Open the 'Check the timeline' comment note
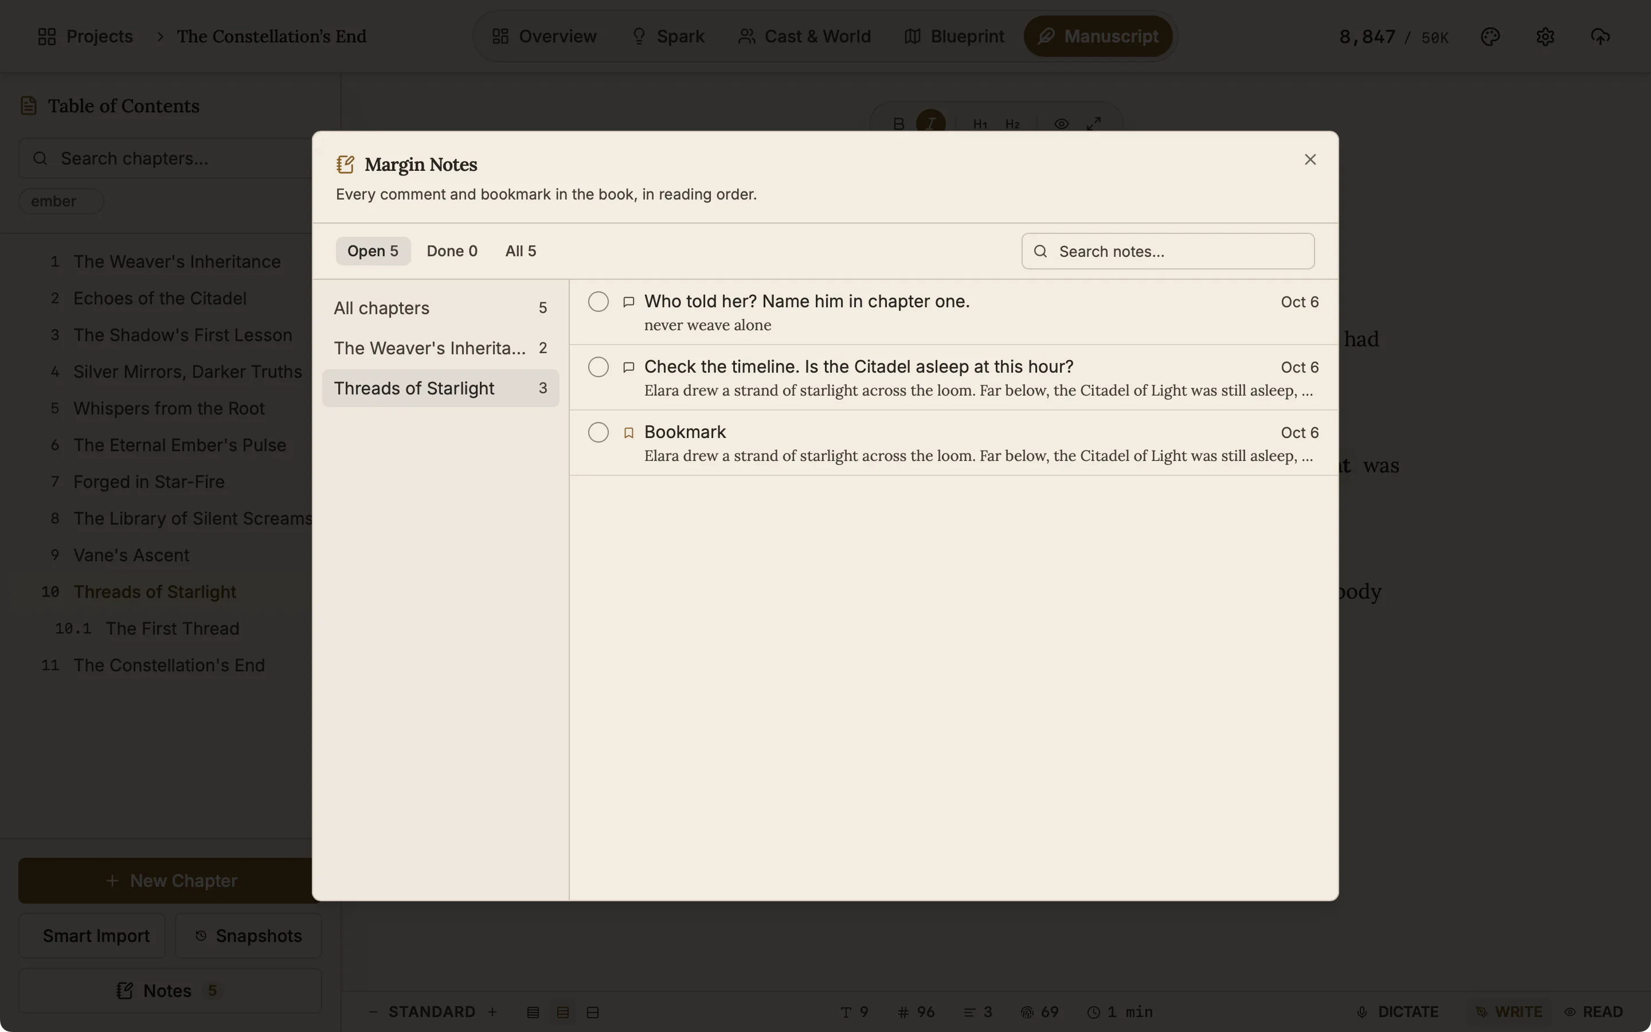This screenshot has height=1032, width=1651. coord(953,377)
